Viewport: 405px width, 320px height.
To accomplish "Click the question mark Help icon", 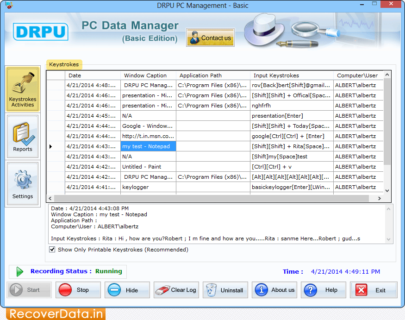I will [x=311, y=290].
